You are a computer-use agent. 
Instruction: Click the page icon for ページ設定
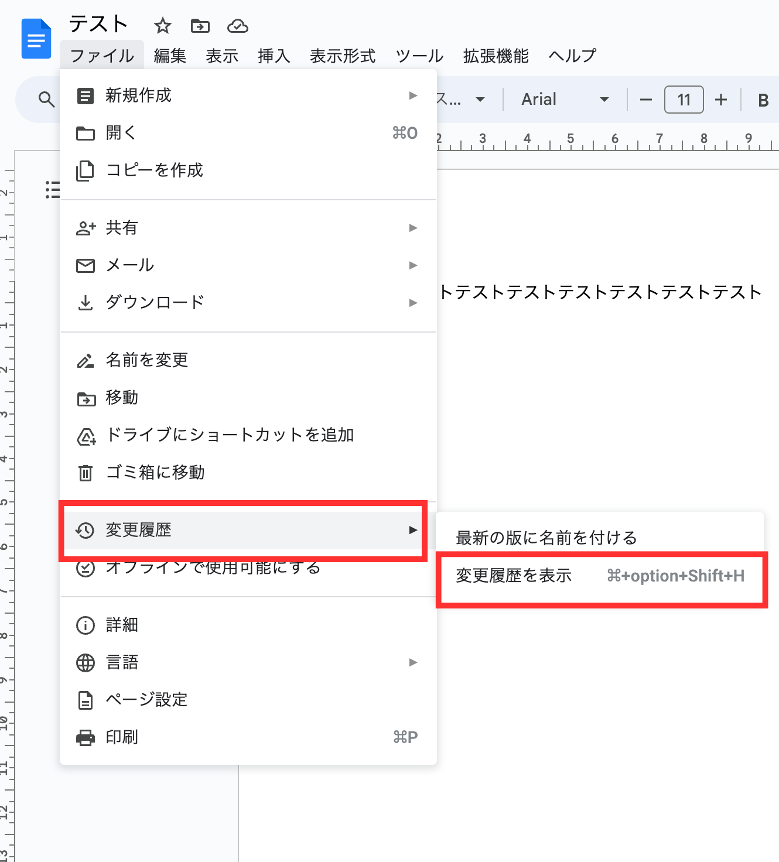(86, 700)
